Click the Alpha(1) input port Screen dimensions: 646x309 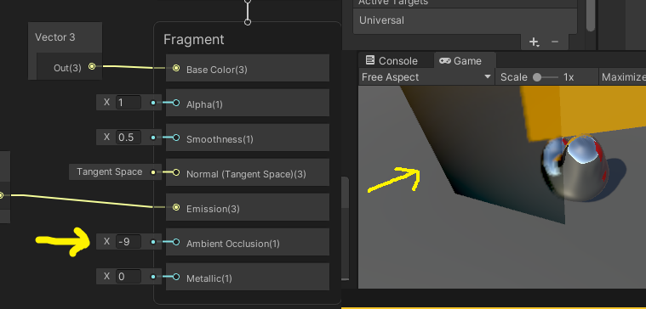pyautogui.click(x=176, y=103)
